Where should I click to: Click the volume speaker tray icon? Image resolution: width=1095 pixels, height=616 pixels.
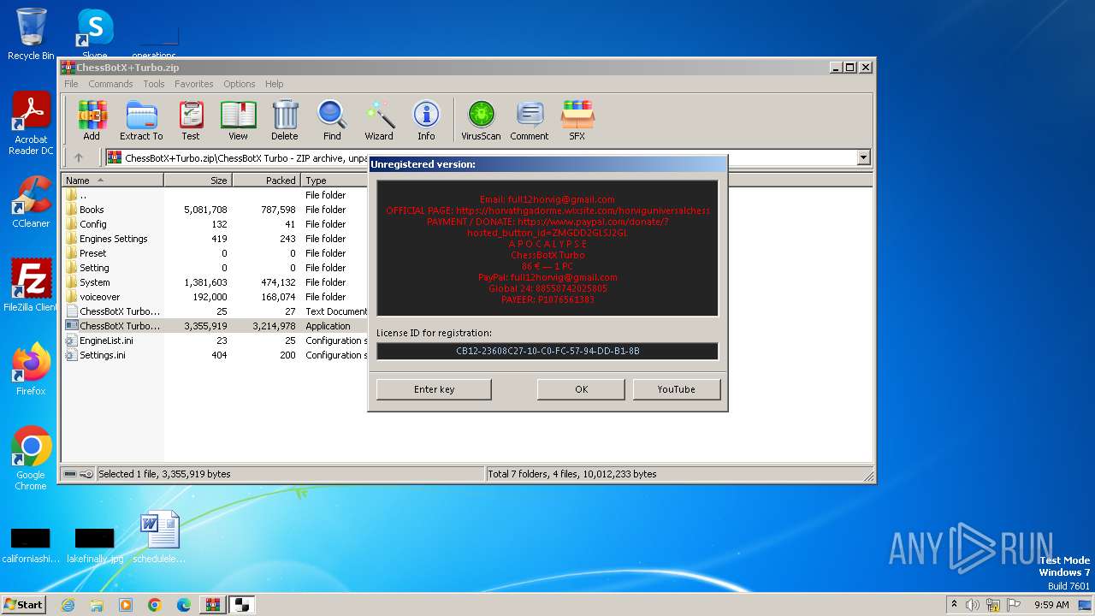(x=973, y=605)
